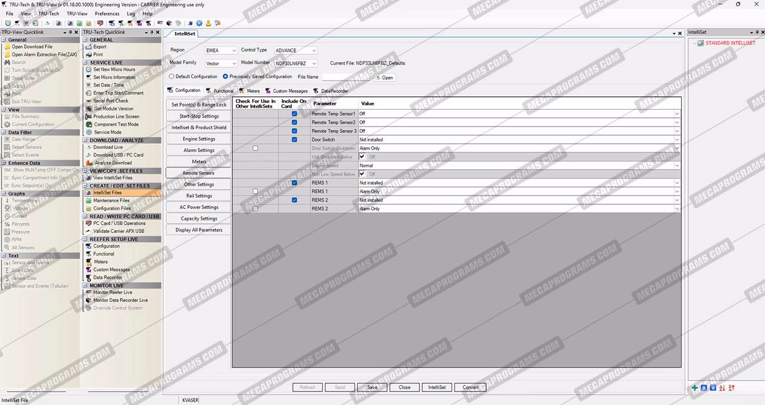The height and width of the screenshot is (405, 765).
Task: Open AC Power Settings category
Action: click(199, 207)
